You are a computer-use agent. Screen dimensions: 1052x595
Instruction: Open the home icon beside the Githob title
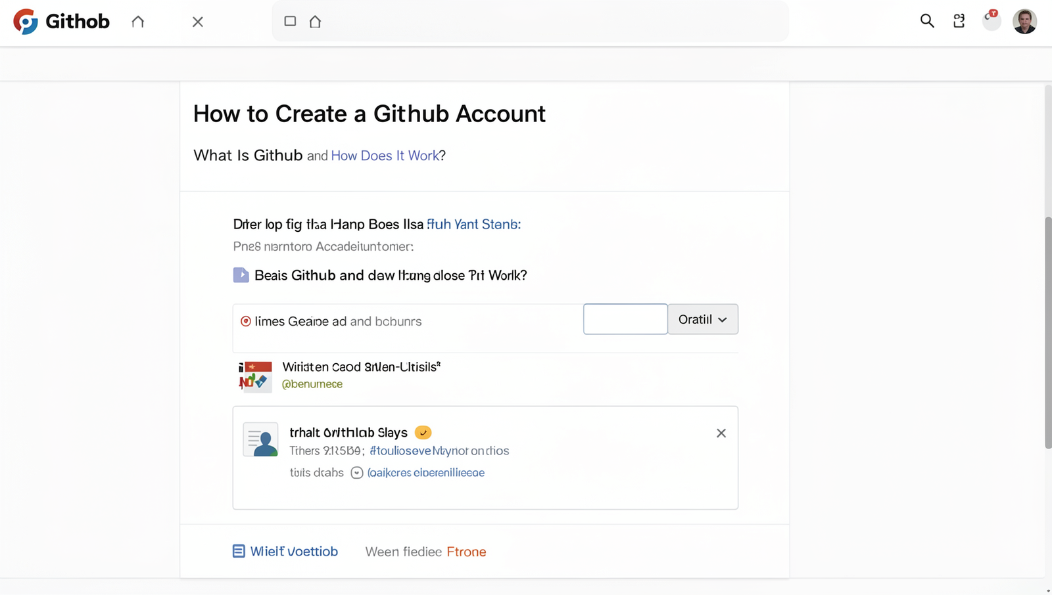(138, 22)
